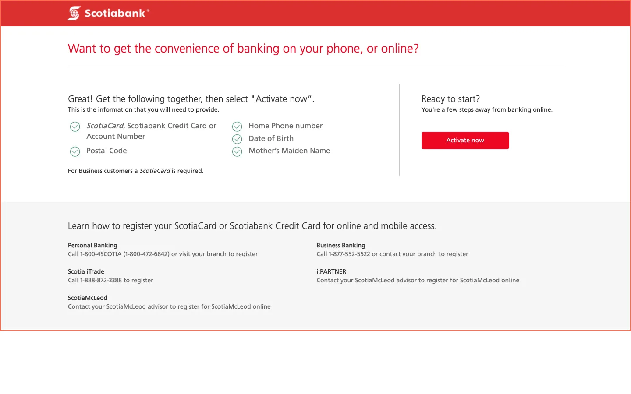The width and height of the screenshot is (631, 394).
Task: Click the Activate now button
Action: (x=465, y=141)
